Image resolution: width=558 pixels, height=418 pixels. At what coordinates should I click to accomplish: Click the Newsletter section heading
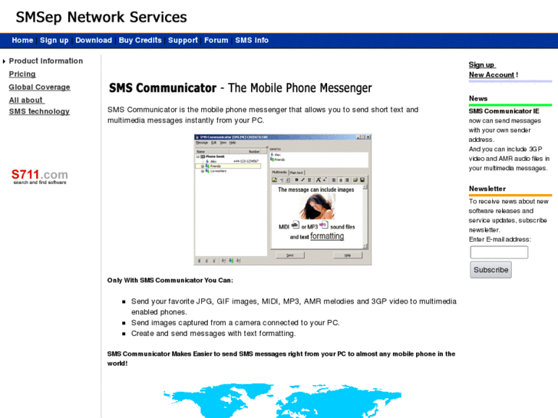tap(487, 189)
